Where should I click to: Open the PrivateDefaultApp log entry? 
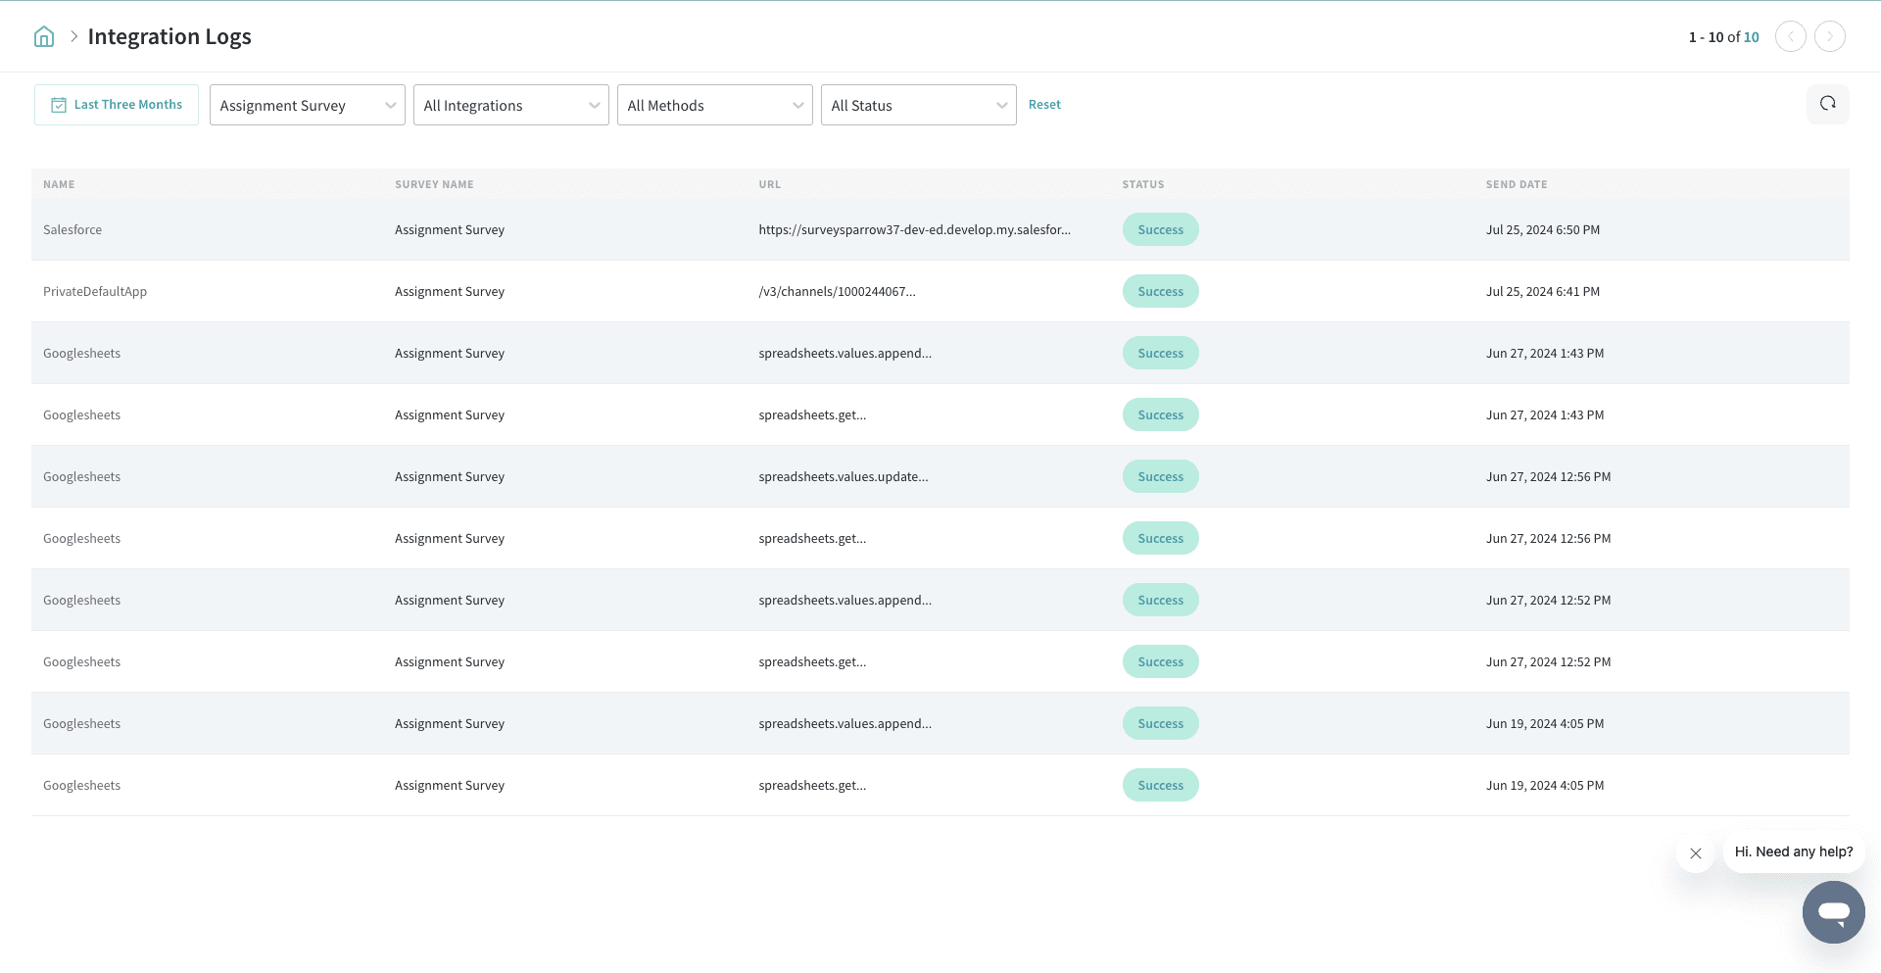pyautogui.click(x=95, y=292)
